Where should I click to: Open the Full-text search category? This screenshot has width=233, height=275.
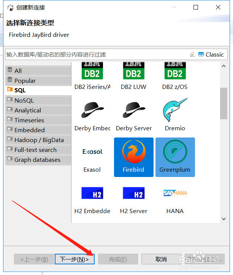[38, 150]
